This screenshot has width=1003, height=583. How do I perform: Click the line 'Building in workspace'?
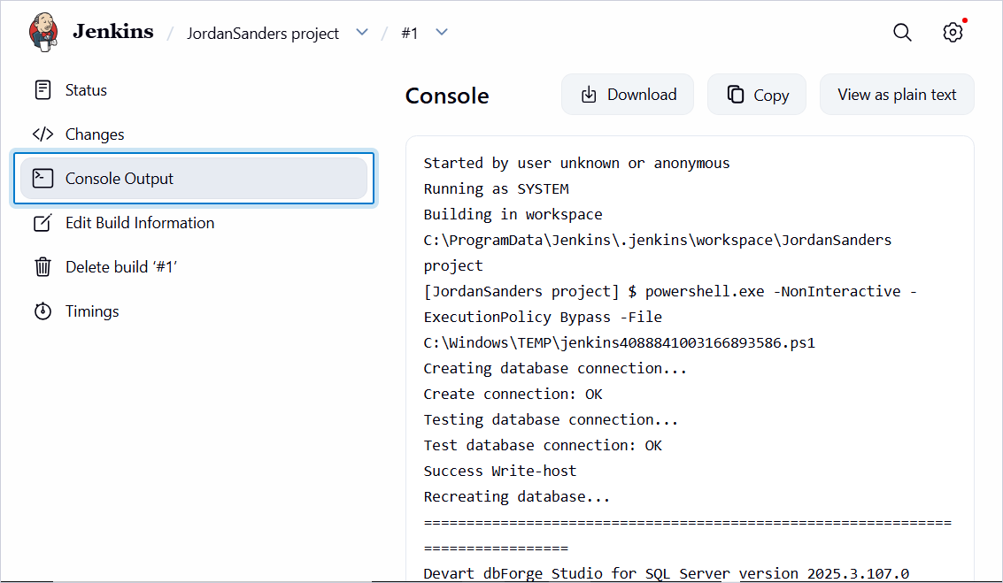pos(513,215)
